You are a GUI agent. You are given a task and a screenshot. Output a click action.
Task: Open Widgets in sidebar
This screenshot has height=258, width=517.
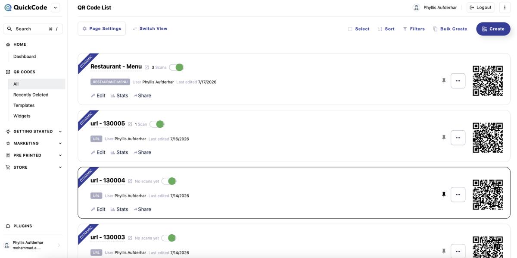coord(22,116)
